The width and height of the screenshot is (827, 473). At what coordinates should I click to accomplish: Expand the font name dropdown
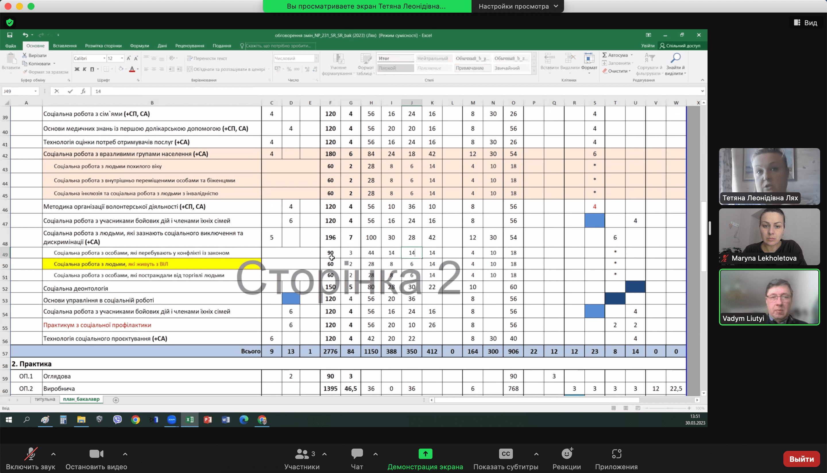104,59
